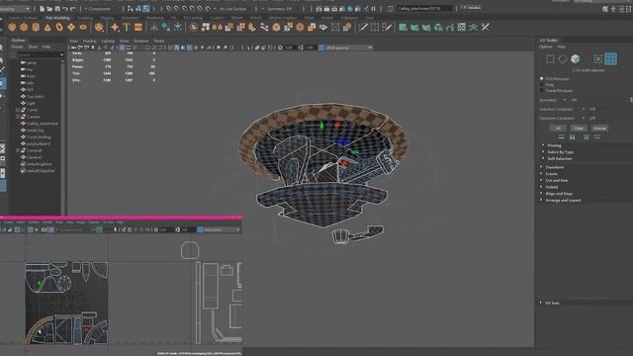The image size is (633, 356).
Task: Toggle select by object type mode
Action: click(138, 9)
